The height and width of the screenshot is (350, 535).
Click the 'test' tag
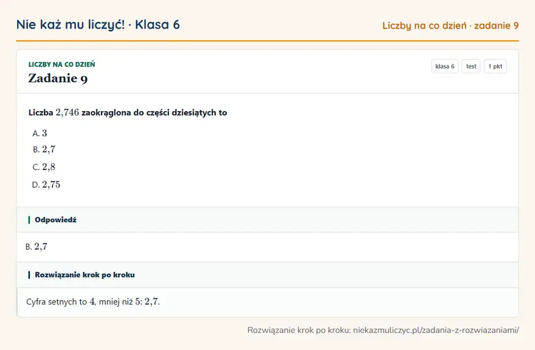[471, 66]
